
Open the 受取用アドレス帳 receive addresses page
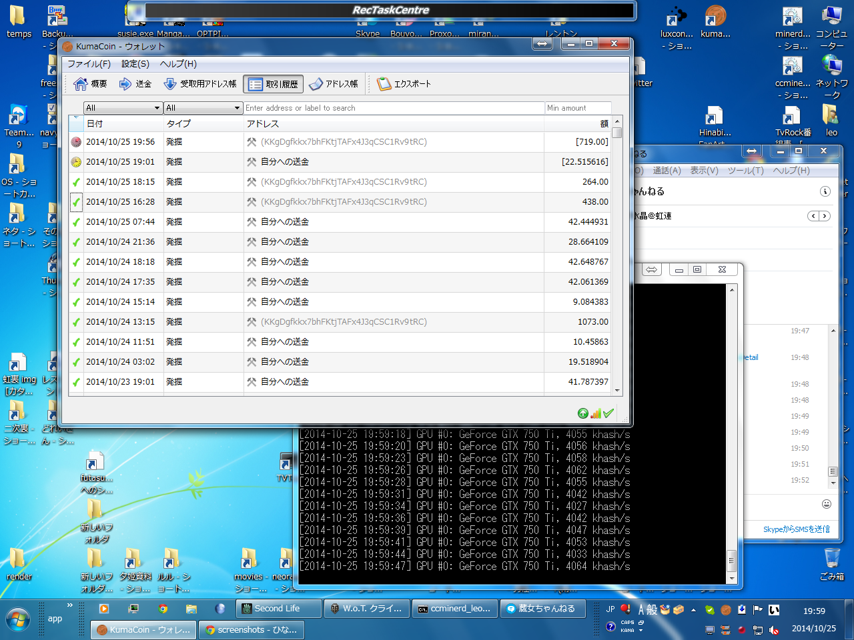(x=200, y=84)
